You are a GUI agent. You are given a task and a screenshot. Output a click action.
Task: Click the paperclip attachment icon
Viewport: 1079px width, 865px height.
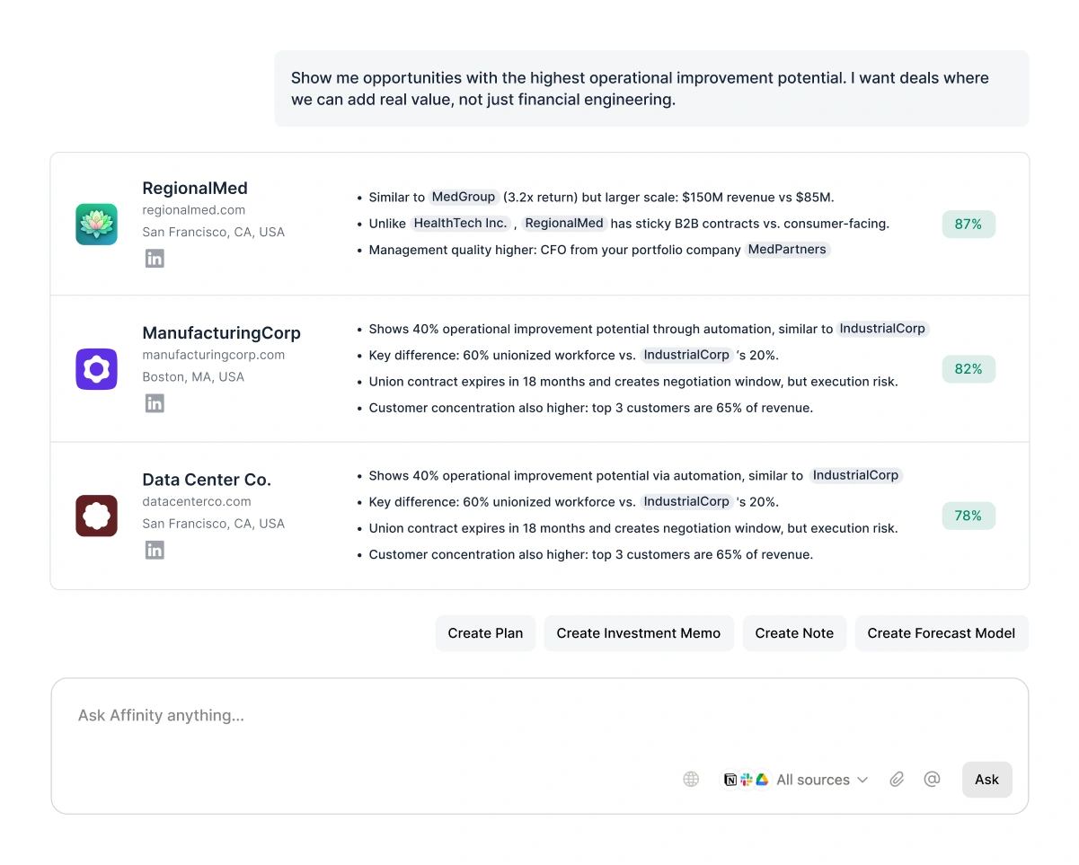tap(897, 780)
